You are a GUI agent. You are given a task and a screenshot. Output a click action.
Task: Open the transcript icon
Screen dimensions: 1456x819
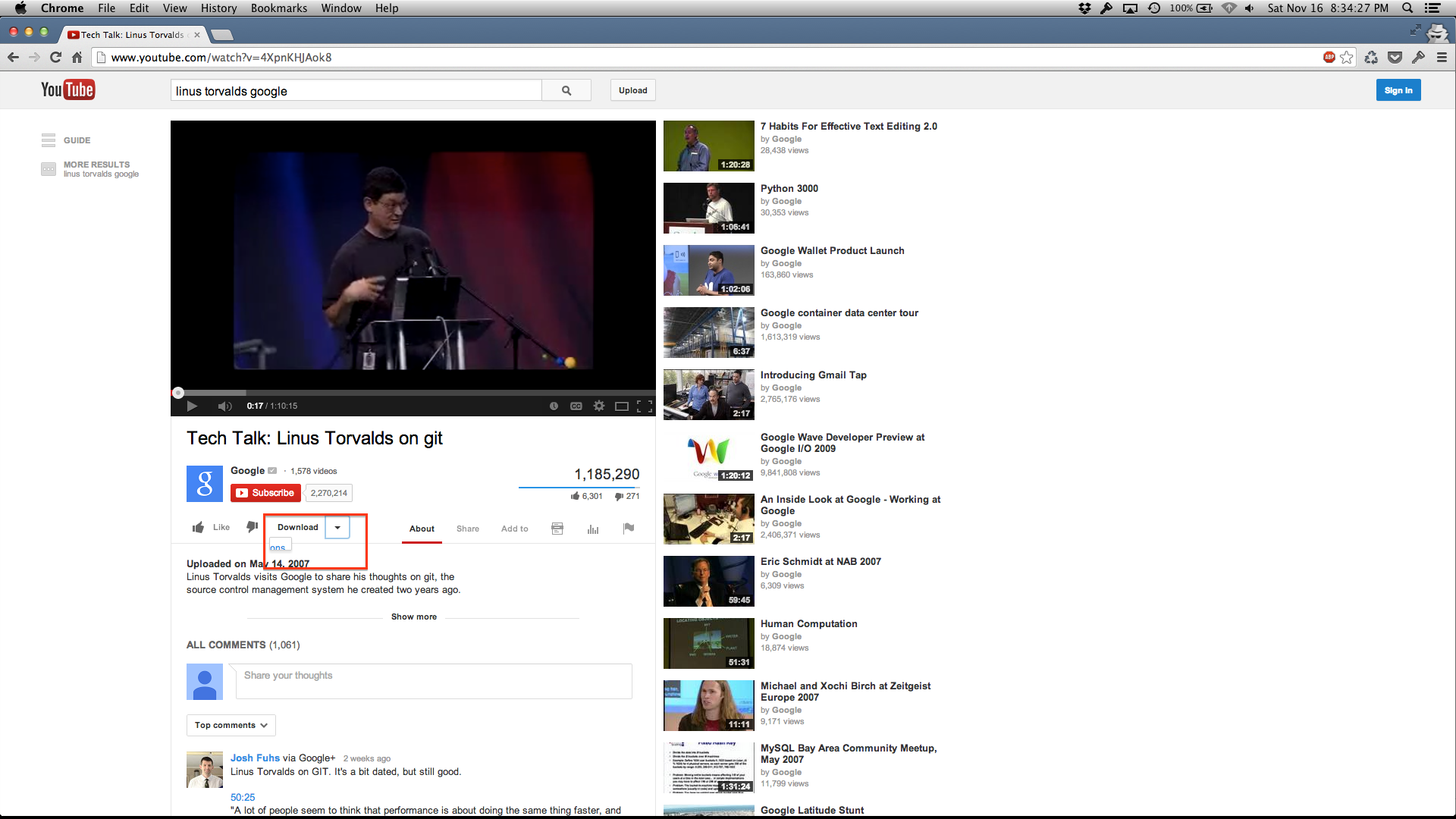coord(557,529)
